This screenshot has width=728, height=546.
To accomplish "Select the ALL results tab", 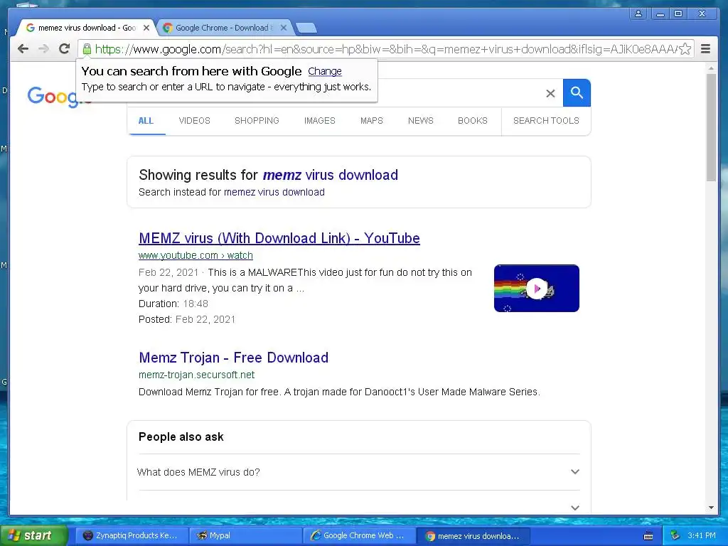I will (x=146, y=121).
